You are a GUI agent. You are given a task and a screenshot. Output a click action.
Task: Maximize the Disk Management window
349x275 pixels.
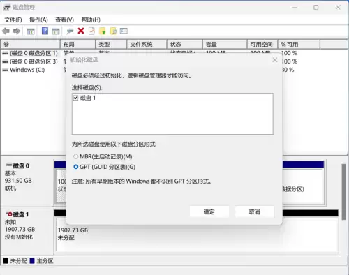coord(316,8)
